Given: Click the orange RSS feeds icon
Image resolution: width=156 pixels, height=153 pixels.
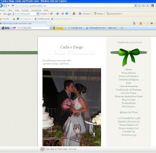Looking at the screenshot, I should point(141,23).
